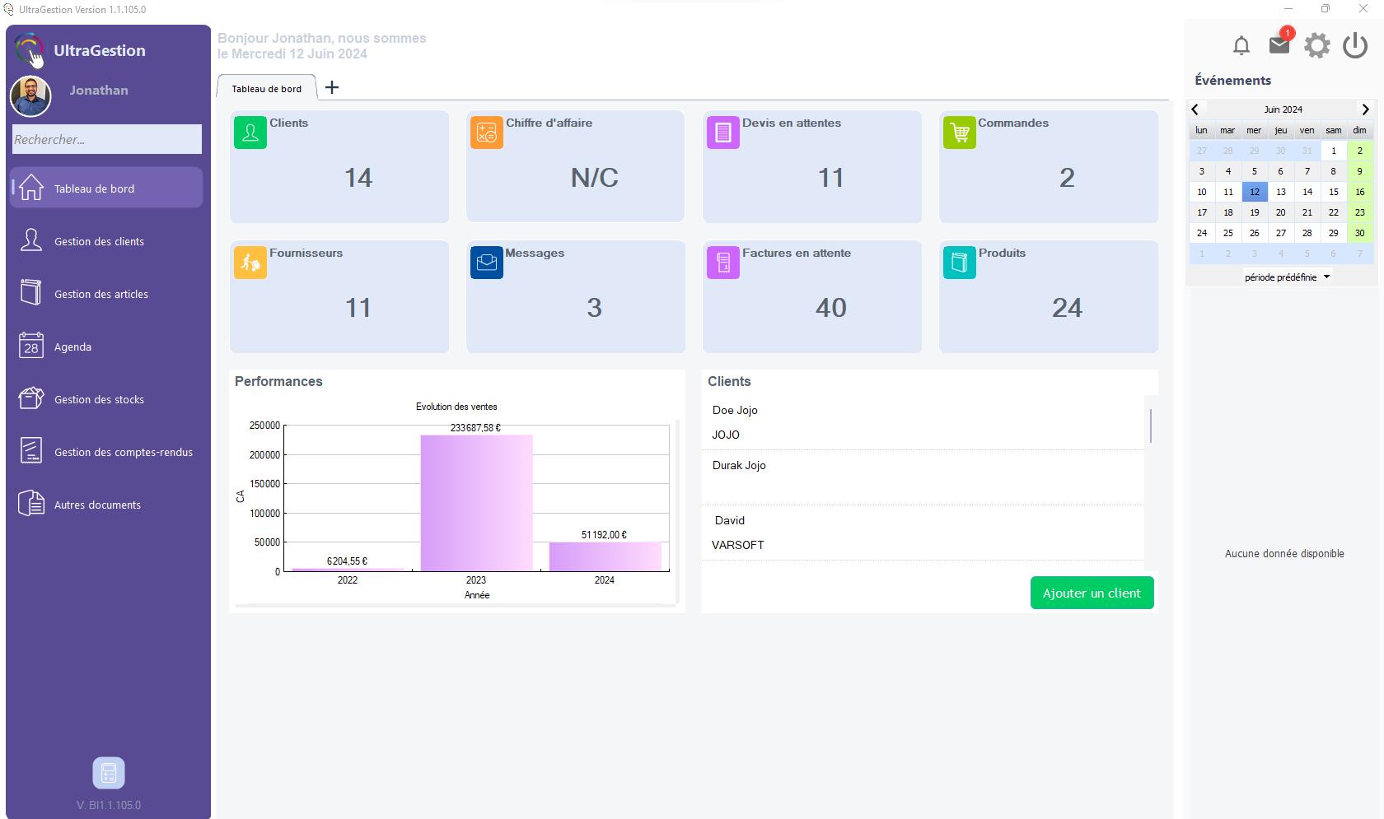Go to previous month in calendar
Image resolution: width=1384 pixels, height=819 pixels.
coord(1195,109)
